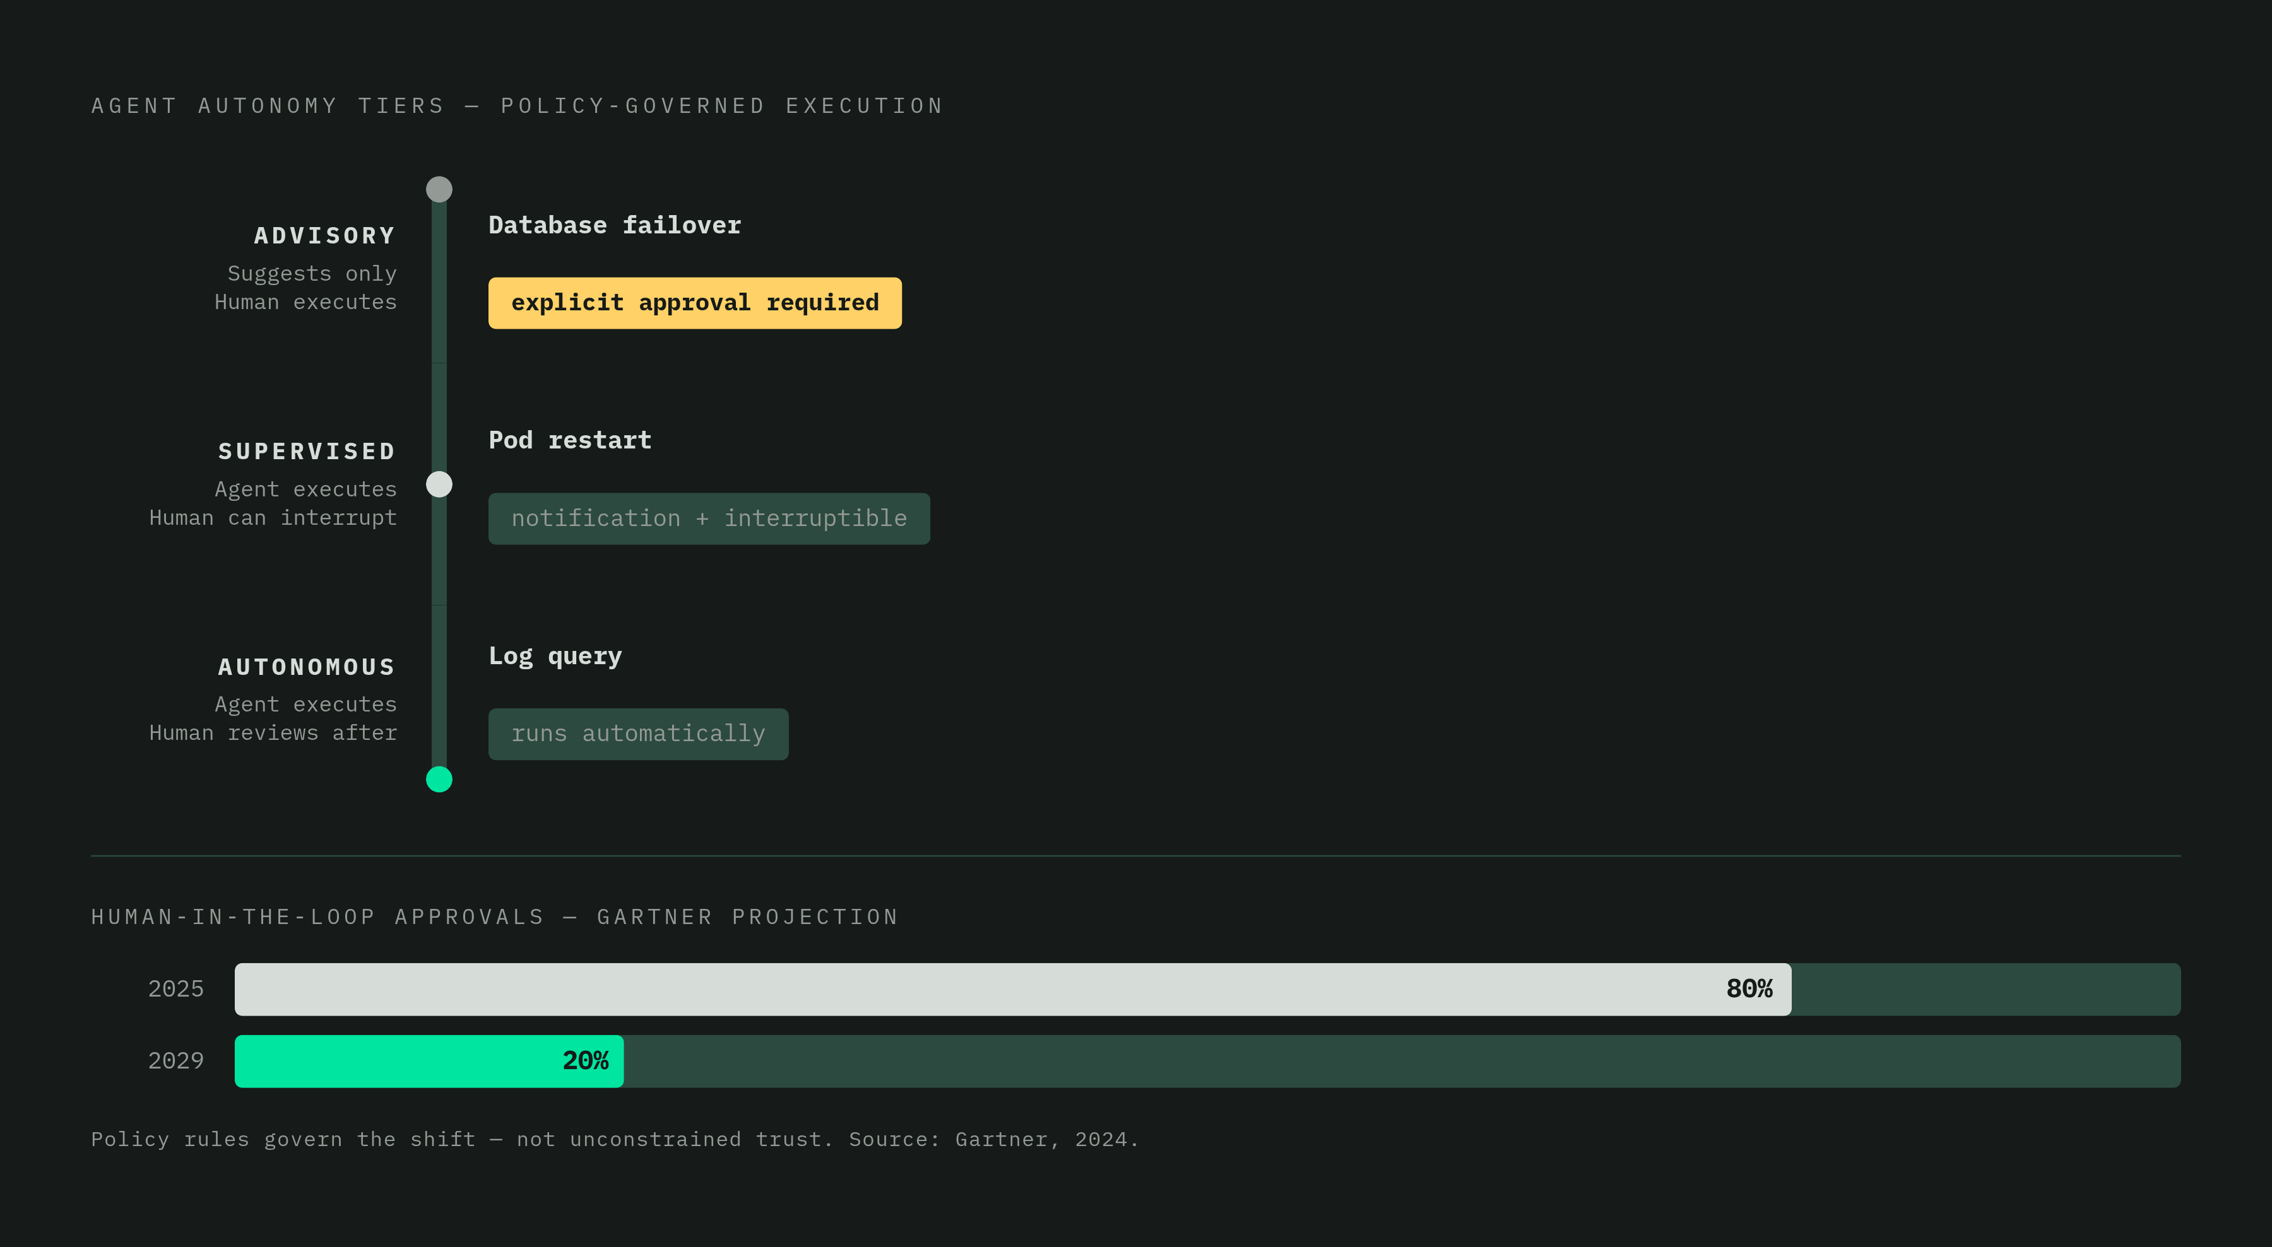This screenshot has height=1247, width=2272.
Task: Select the 'notification + interruptible' badge
Action: click(709, 519)
